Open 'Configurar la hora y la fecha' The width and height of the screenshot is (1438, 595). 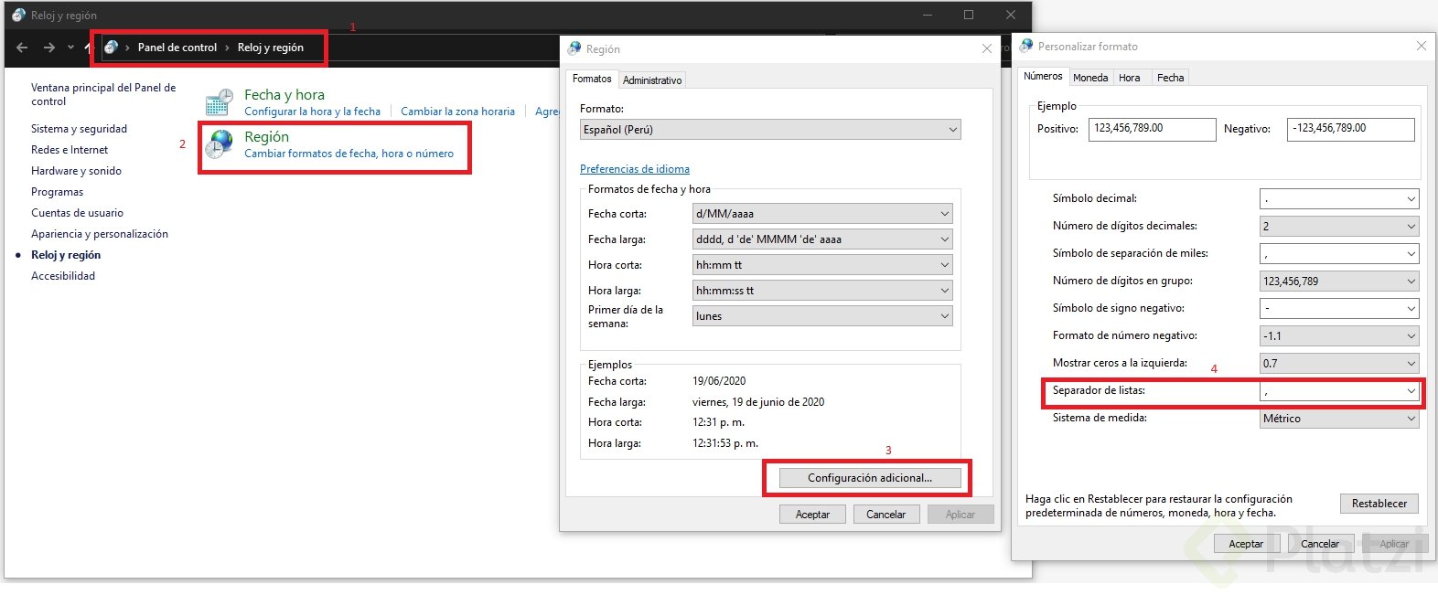point(312,112)
